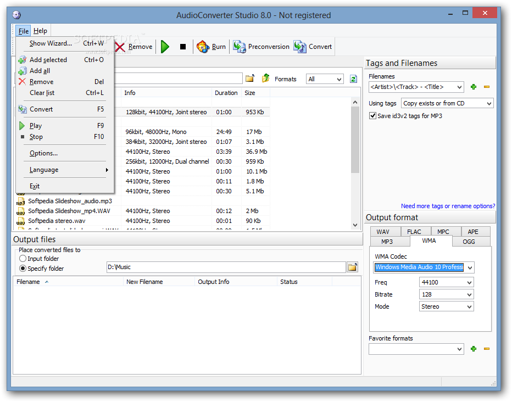
Task: Switch to the OGG output tab
Action: (471, 242)
